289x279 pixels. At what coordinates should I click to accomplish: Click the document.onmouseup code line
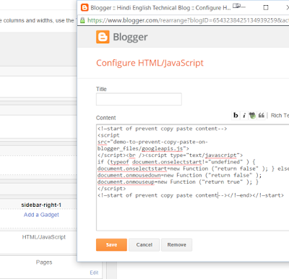pos(178,182)
